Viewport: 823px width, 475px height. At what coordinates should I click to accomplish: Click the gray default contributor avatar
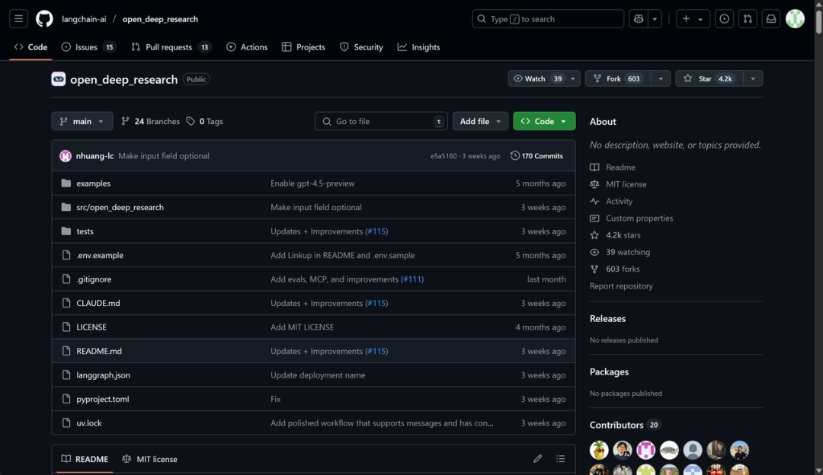pos(692,450)
